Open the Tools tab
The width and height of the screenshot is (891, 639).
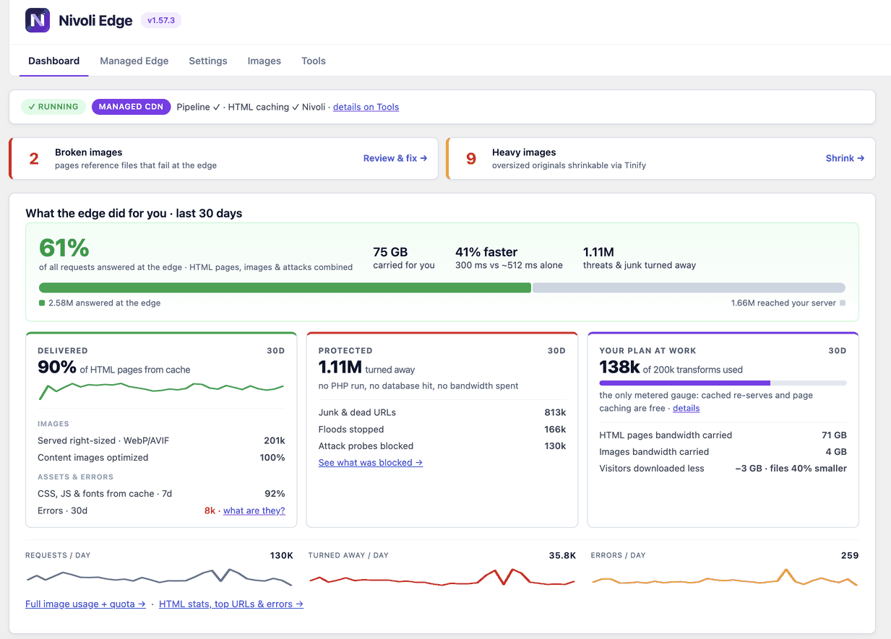[x=314, y=61]
